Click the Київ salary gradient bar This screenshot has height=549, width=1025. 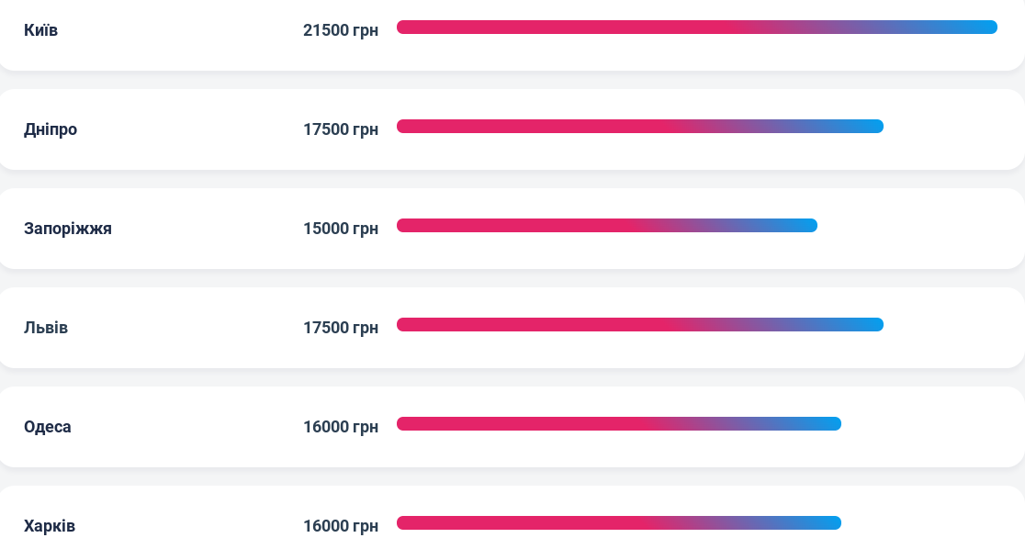pyautogui.click(x=696, y=28)
